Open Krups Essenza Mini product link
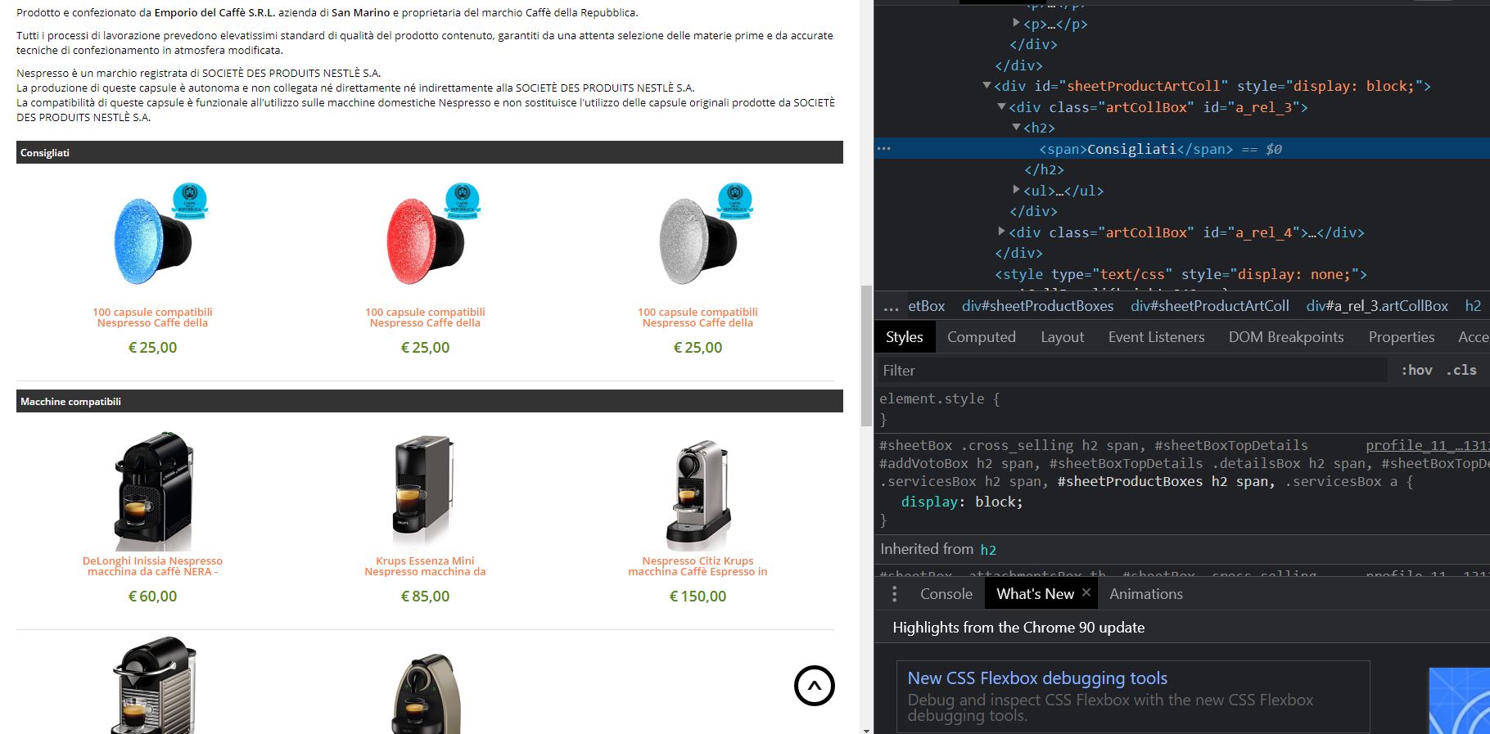This screenshot has width=1490, height=734. (425, 566)
